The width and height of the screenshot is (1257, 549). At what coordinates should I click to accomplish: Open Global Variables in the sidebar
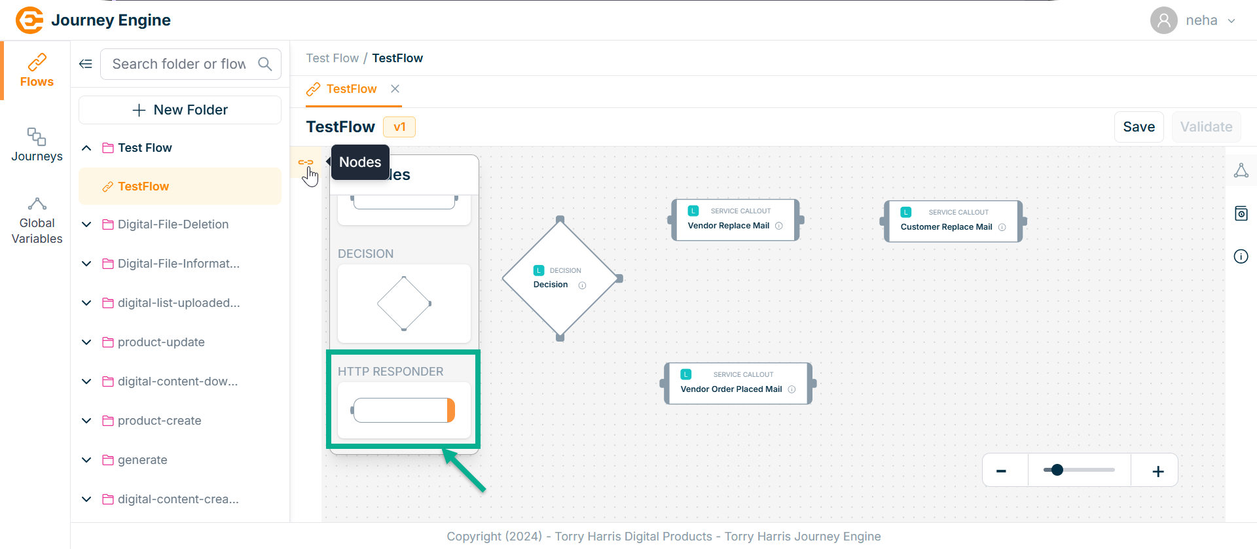[37, 221]
